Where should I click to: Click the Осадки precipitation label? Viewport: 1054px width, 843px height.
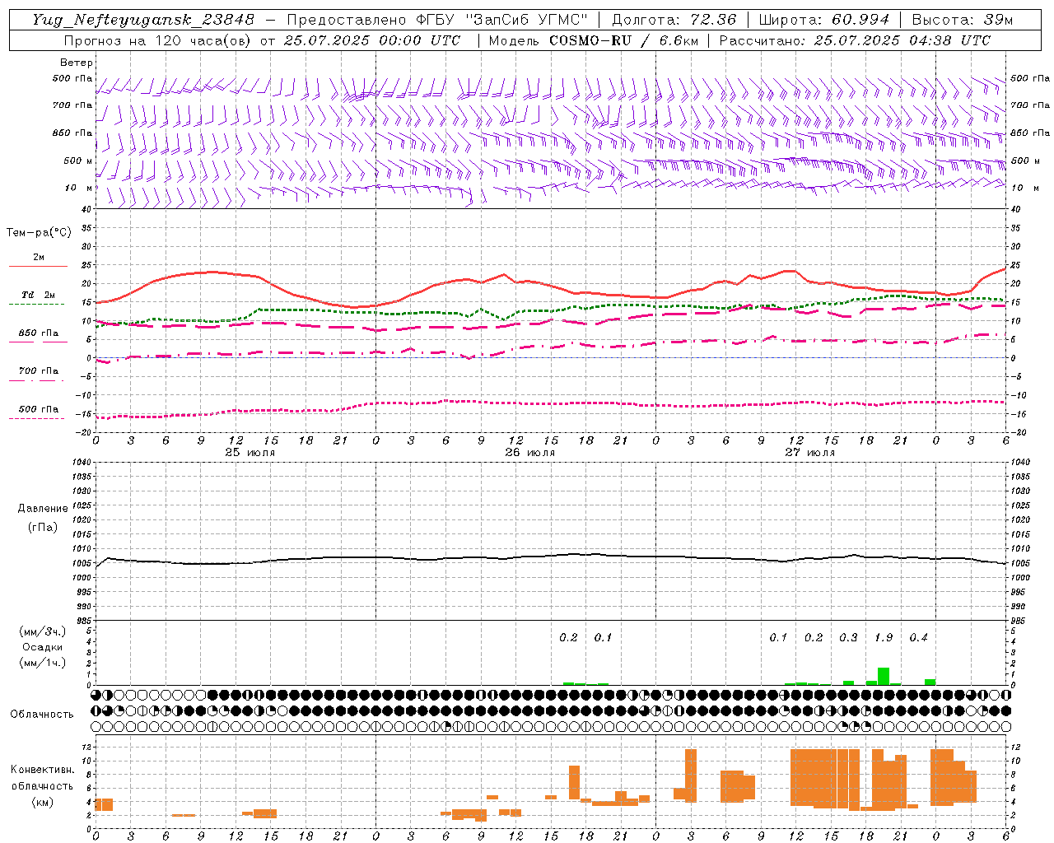42,647
